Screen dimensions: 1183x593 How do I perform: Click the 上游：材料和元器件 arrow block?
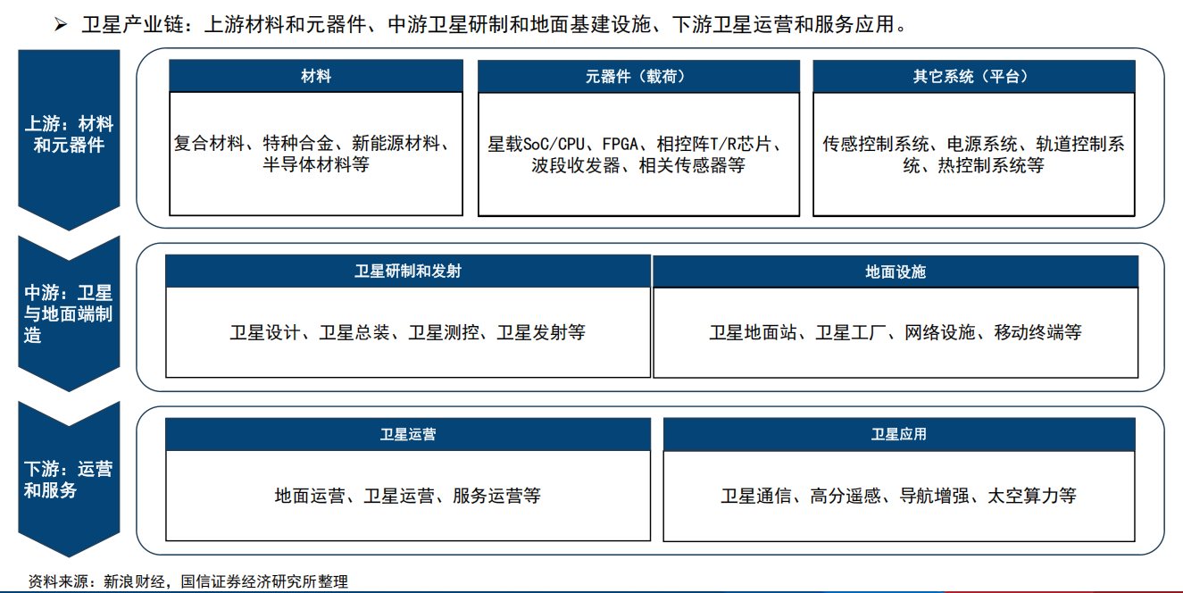(x=69, y=135)
